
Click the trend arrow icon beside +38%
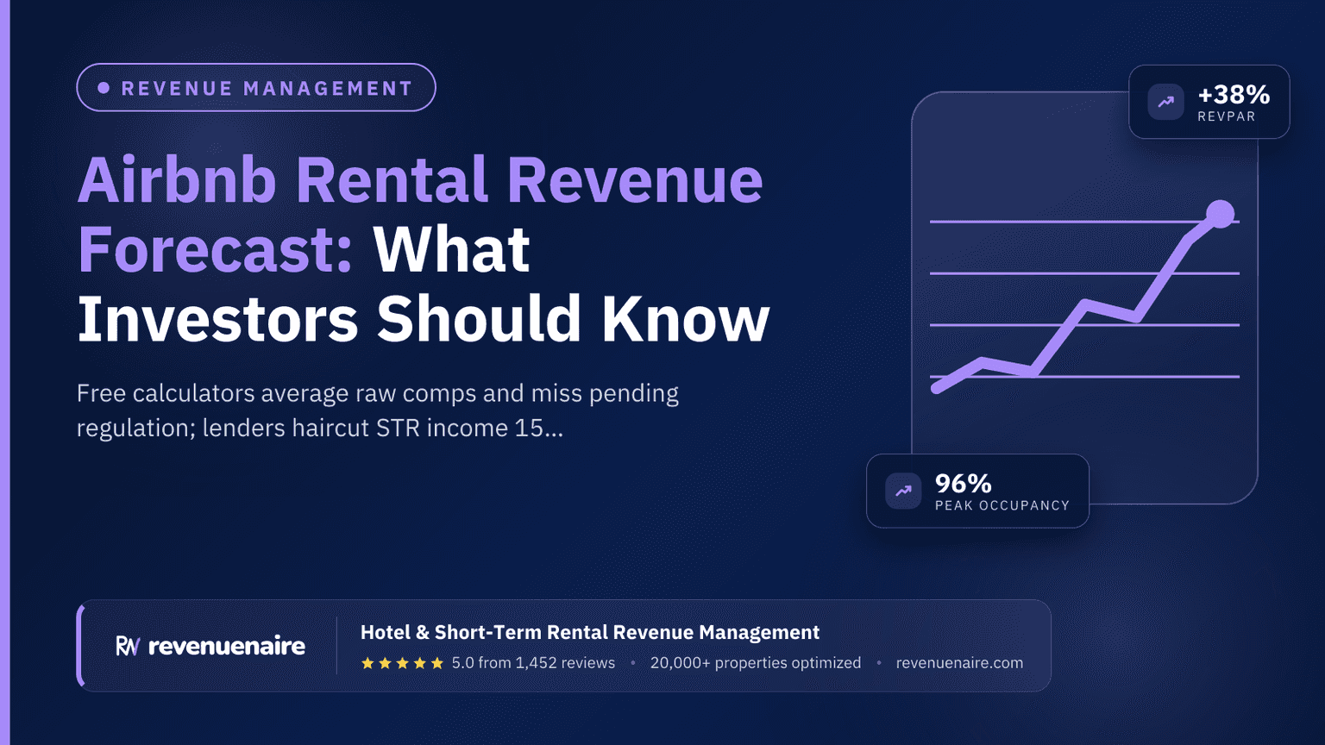point(1165,102)
